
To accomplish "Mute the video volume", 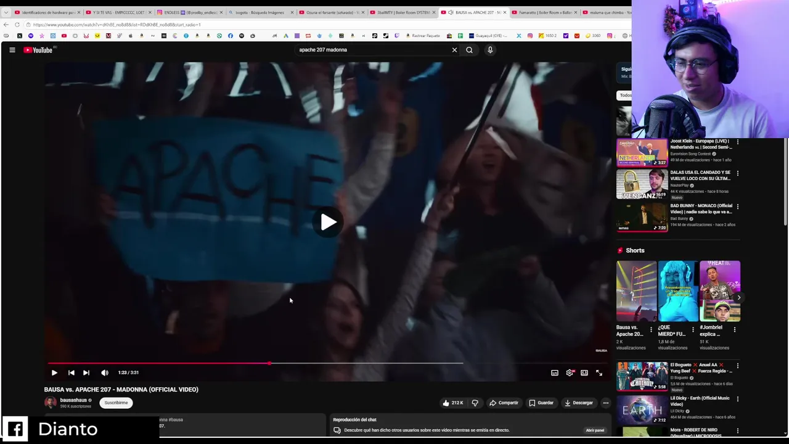I will (105, 372).
